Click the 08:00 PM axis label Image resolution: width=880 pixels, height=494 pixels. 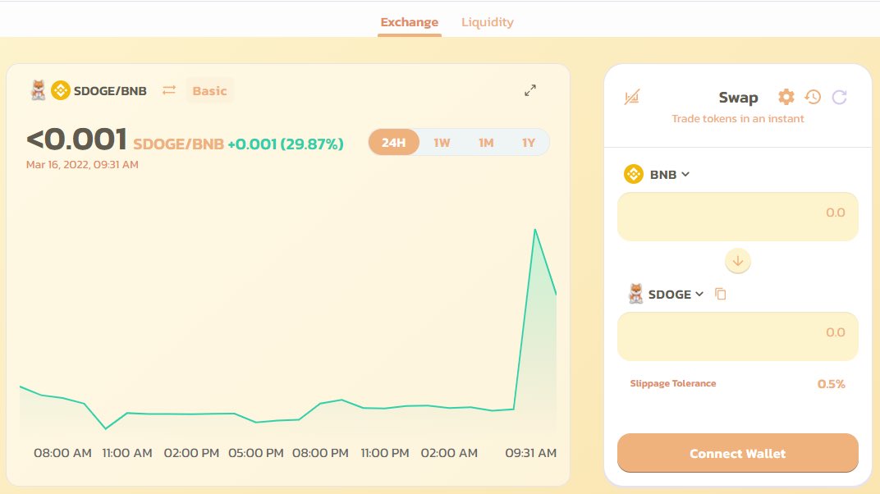coord(320,453)
